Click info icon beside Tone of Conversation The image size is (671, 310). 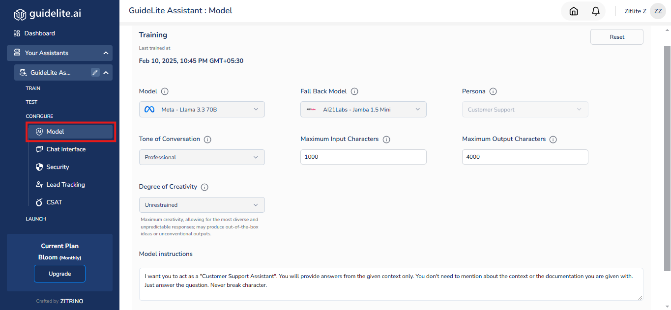point(207,140)
